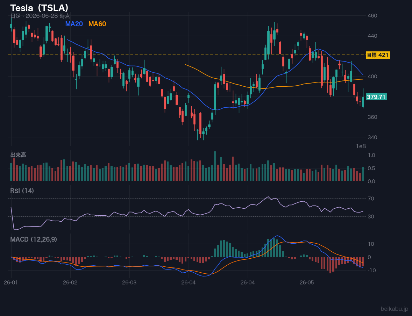Image resolution: width=412 pixels, height=316 pixels.
Task: Click the yellow 目標 421 target price tag
Action: (x=378, y=55)
